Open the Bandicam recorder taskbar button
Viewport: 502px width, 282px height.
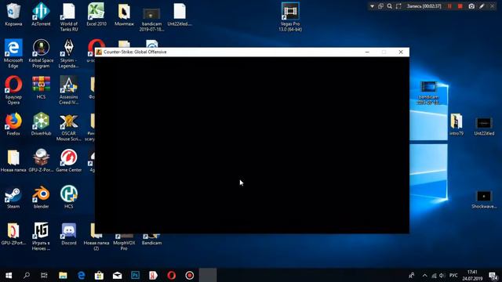click(x=190, y=275)
